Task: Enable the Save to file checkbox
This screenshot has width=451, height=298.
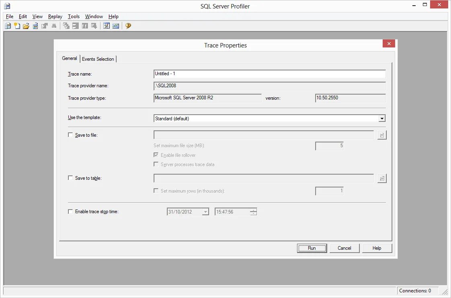Action: click(70, 135)
